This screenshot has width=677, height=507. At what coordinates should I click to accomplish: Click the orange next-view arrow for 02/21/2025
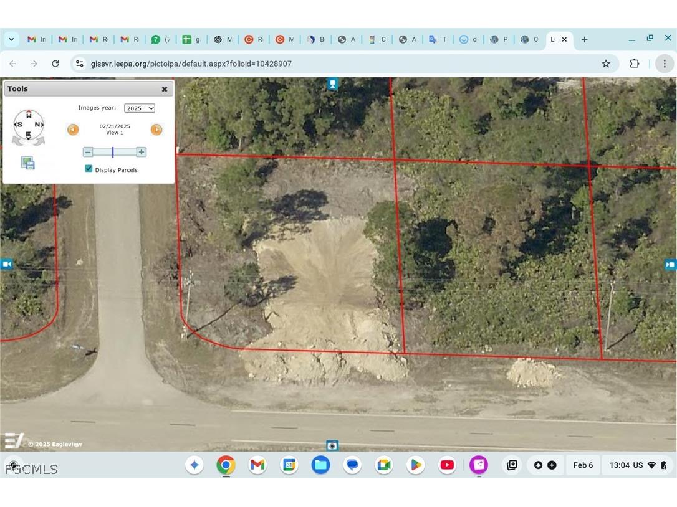[x=156, y=130]
